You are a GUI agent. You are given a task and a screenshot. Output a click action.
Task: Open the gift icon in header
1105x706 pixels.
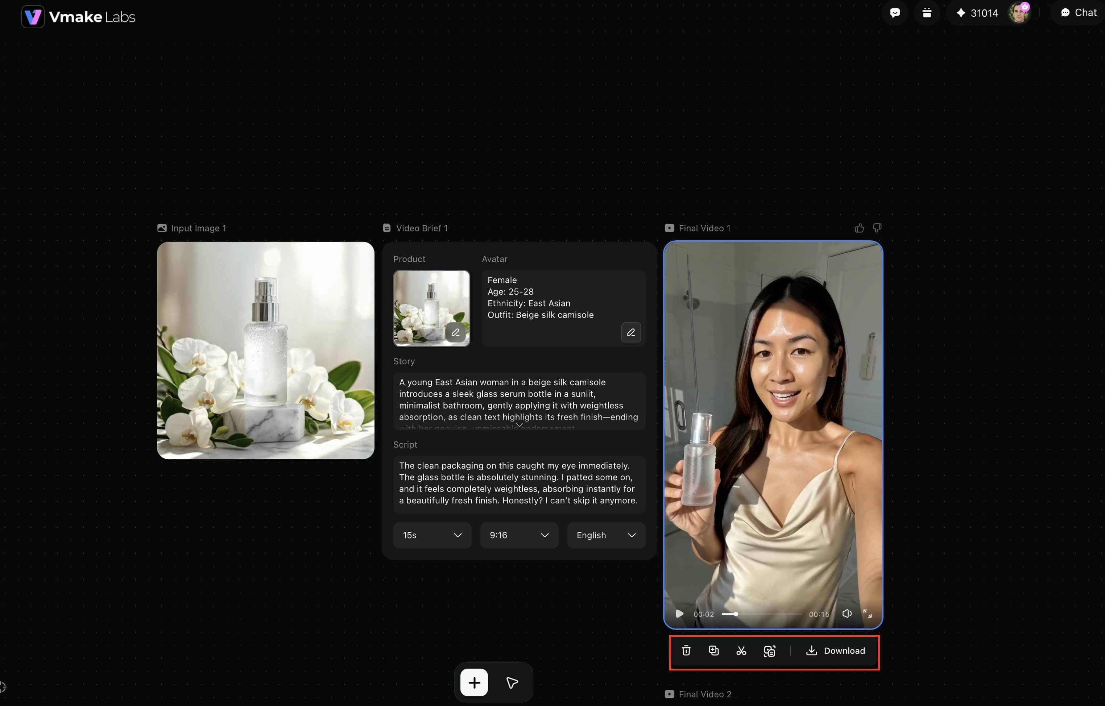927,13
